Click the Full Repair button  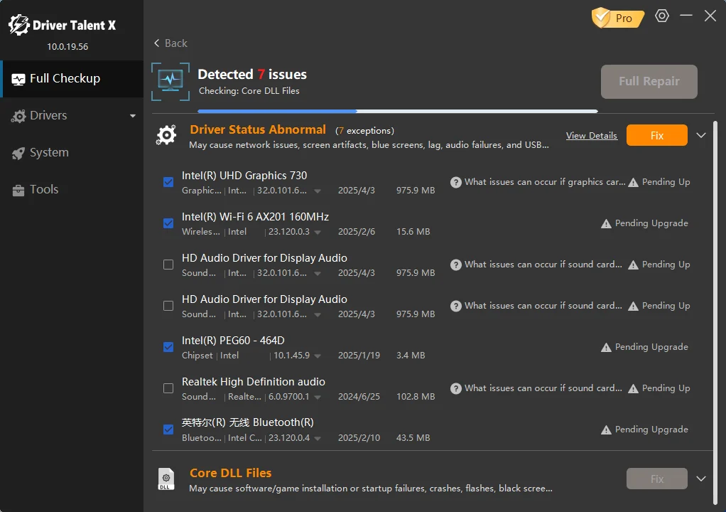coord(649,82)
